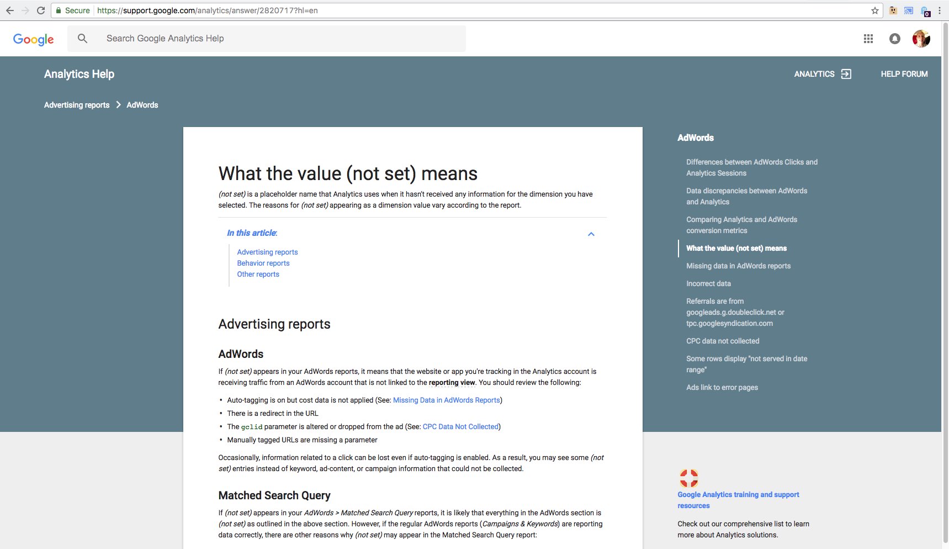Image resolution: width=949 pixels, height=549 pixels.
Task: Reload the current page
Action: coord(41,10)
